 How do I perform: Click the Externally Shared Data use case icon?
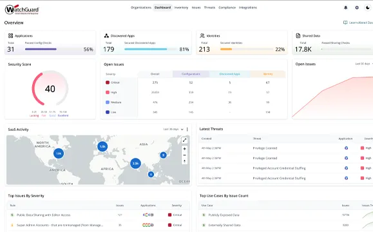[x=204, y=225]
